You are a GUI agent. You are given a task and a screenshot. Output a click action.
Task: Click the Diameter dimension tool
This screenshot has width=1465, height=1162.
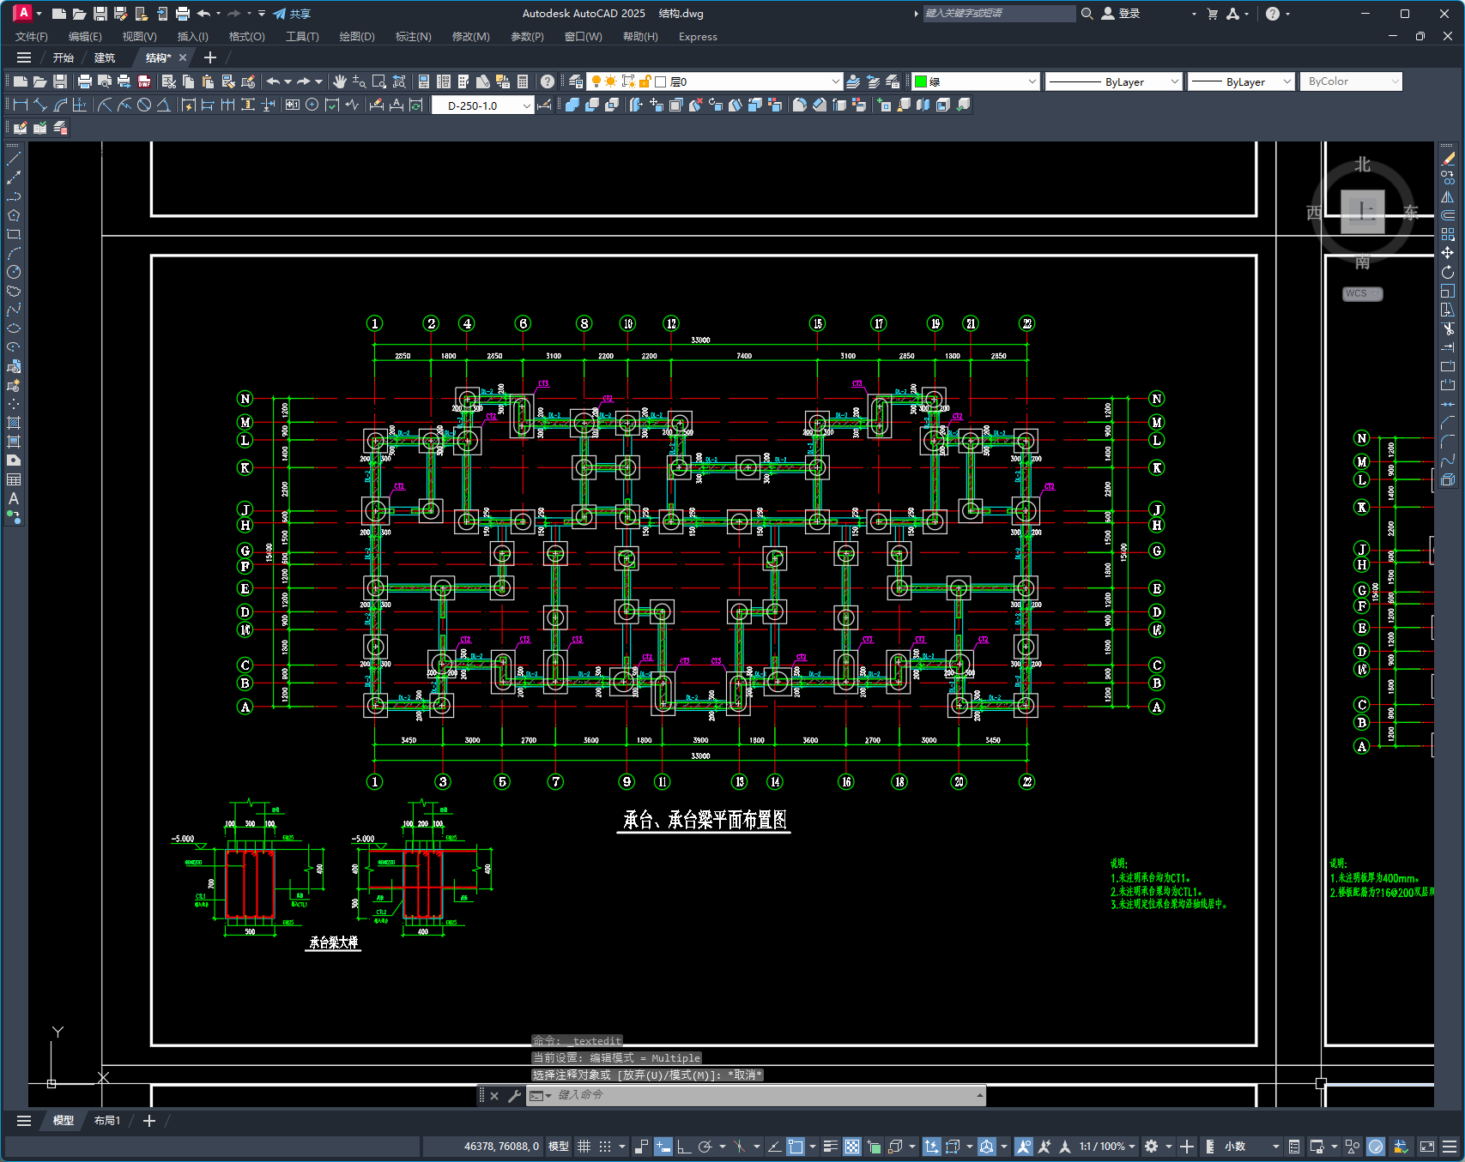(144, 105)
